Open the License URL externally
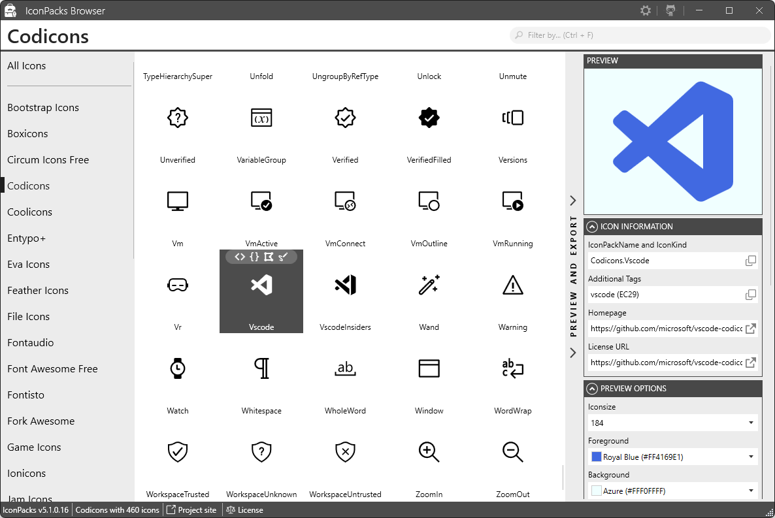This screenshot has height=518, width=775. tap(750, 363)
